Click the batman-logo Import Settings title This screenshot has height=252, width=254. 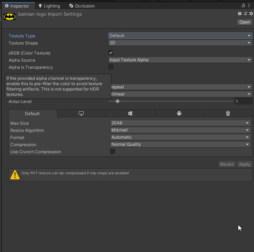pyautogui.click(x=50, y=14)
